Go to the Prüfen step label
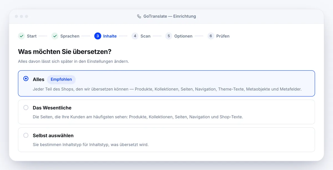The height and width of the screenshot is (170, 333). pyautogui.click(x=223, y=36)
